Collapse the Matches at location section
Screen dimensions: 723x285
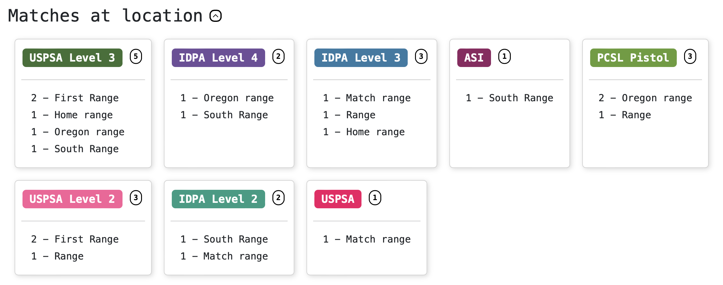click(216, 16)
